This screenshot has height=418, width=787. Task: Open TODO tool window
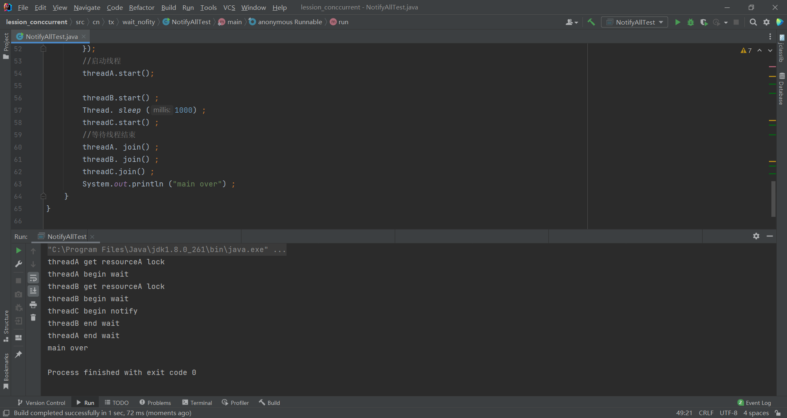(117, 403)
